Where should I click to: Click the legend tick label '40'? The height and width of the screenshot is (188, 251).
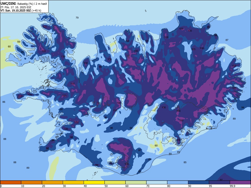pos(85,186)
